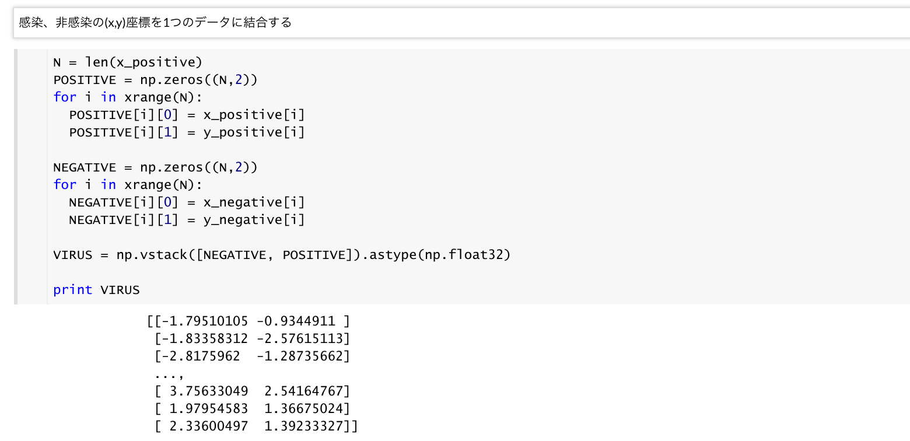Screen dimensions: 910x441
Task: Click the 'print VIRUS' statement
Action: pos(96,290)
